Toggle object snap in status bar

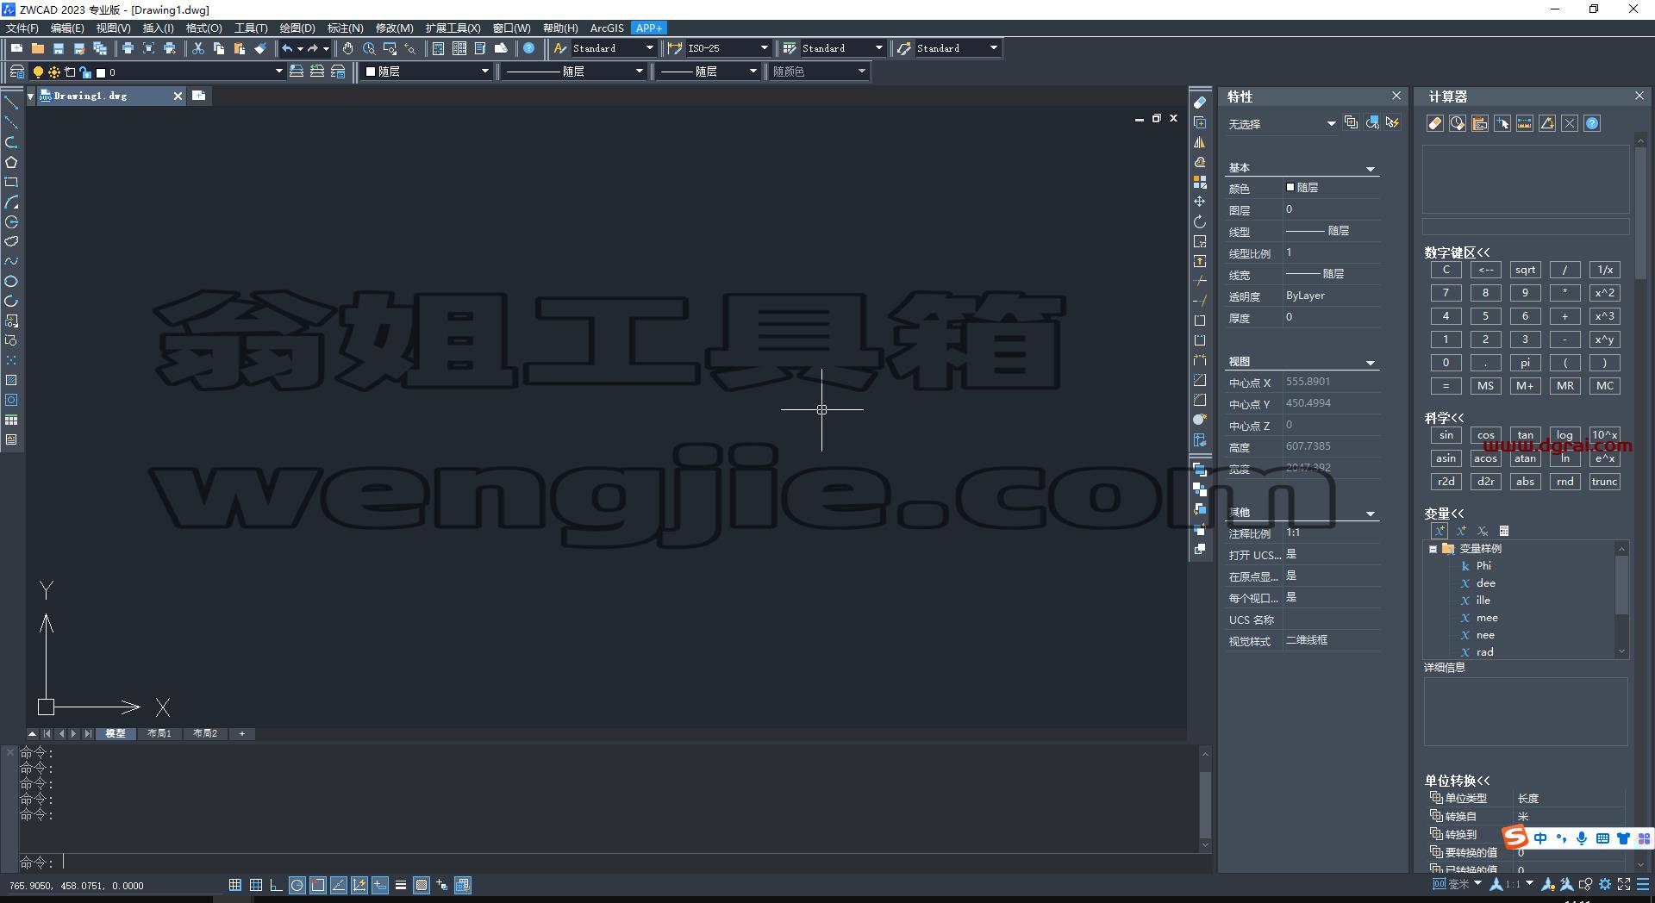[318, 885]
